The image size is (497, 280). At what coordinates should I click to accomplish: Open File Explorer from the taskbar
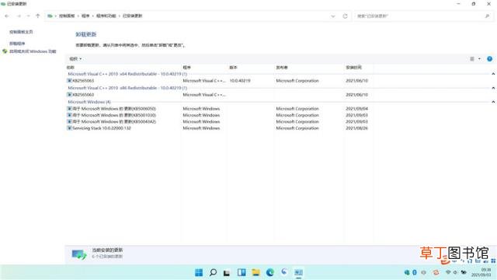[255, 272]
